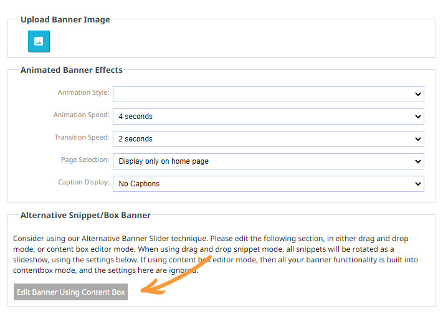This screenshot has width=443, height=324.
Task: Expand the Caption Display dropdown
Action: click(268, 184)
